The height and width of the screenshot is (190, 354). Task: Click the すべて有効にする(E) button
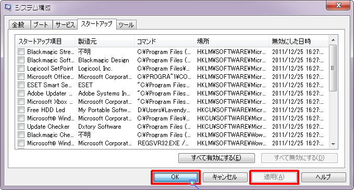216,158
